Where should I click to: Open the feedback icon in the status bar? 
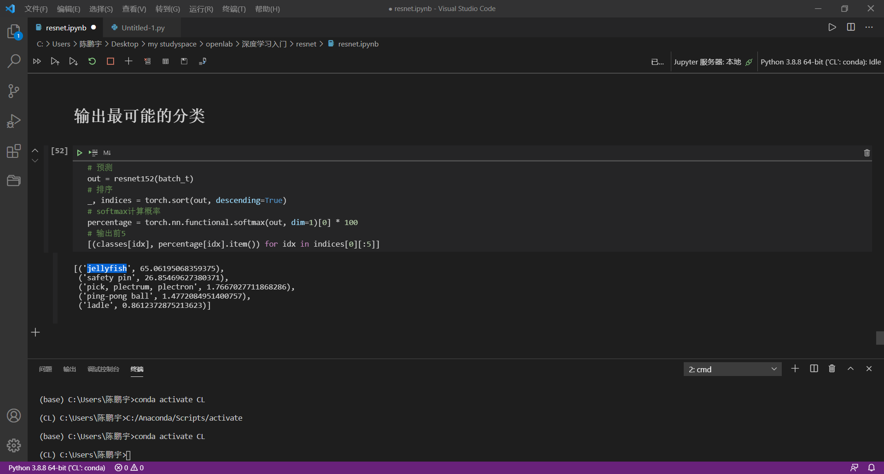pyautogui.click(x=855, y=468)
